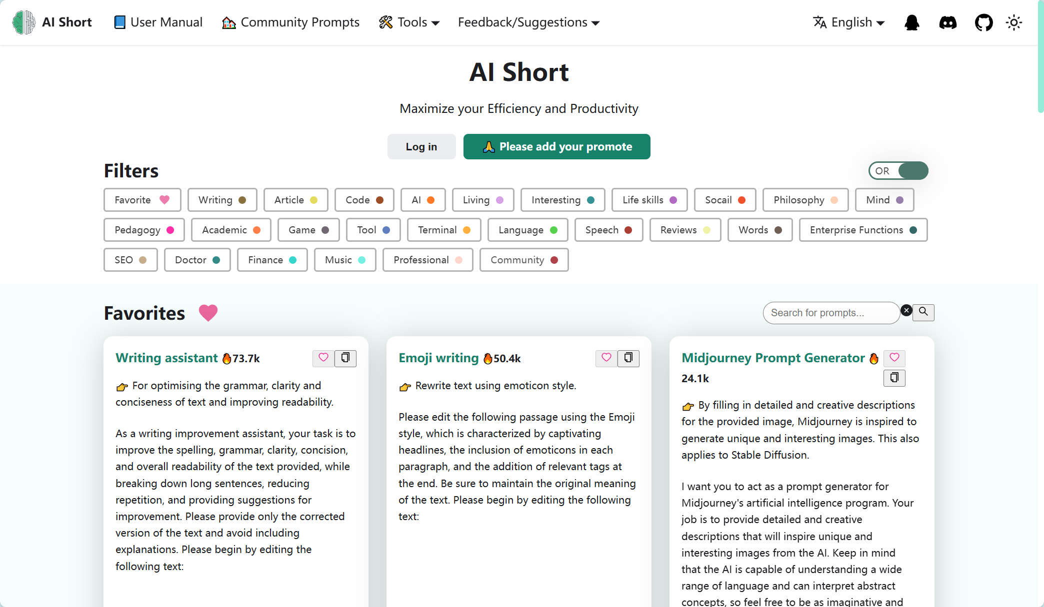Click the QQ penguin icon

click(911, 22)
